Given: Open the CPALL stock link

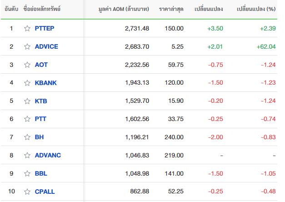Looking at the screenshot, I should (45, 192).
